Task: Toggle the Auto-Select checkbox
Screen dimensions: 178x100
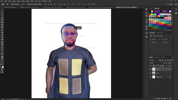Action: tap(12, 4)
